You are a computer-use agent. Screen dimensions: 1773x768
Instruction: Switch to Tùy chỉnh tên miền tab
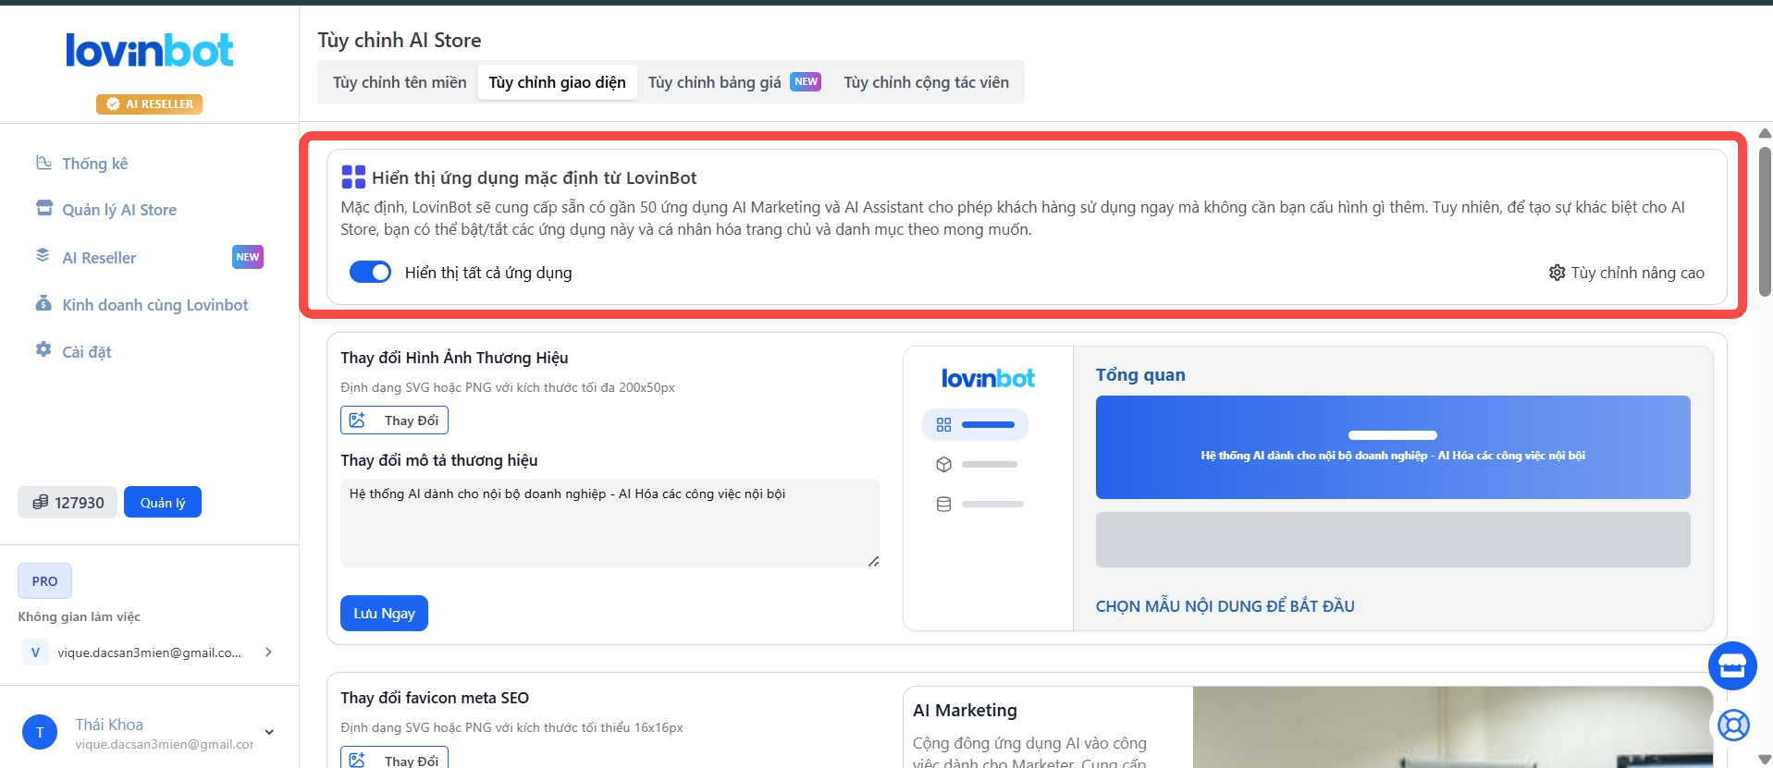(400, 82)
